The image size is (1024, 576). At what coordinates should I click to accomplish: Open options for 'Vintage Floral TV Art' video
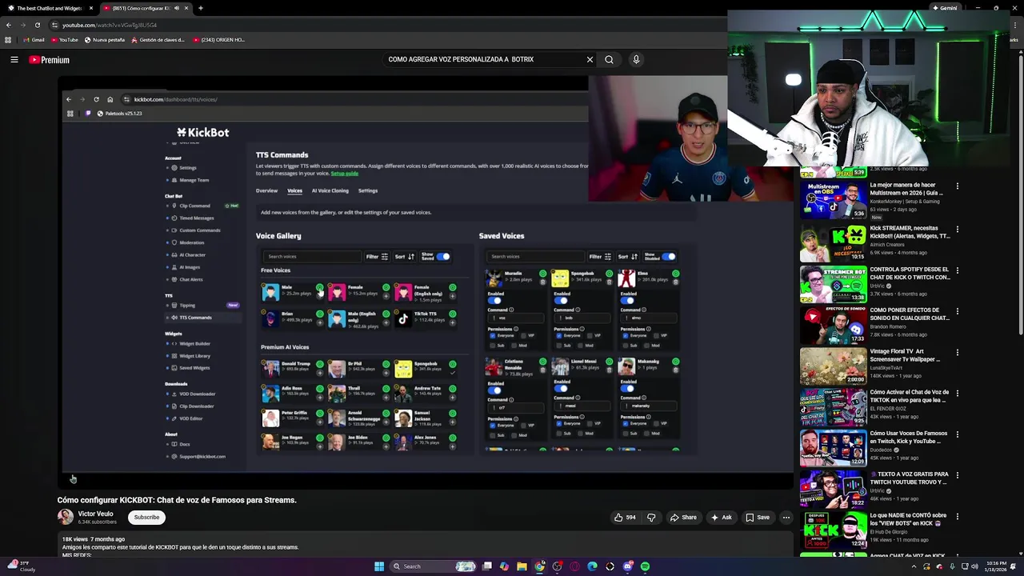click(957, 352)
